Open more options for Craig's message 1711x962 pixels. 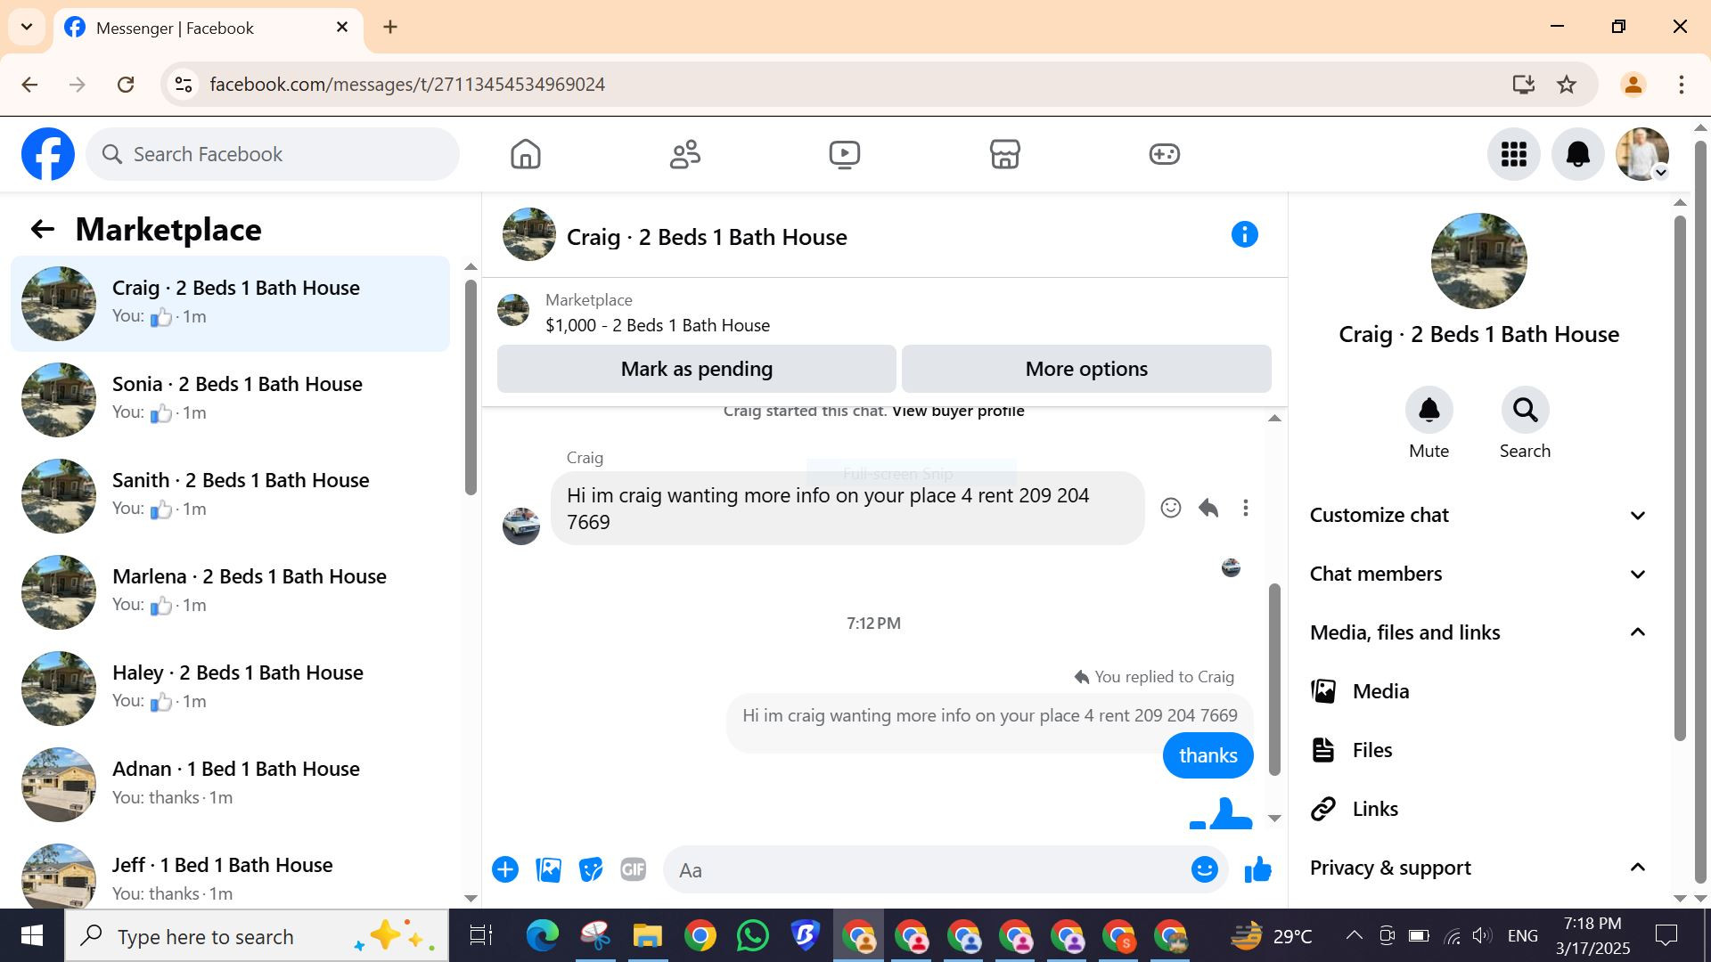1246,508
